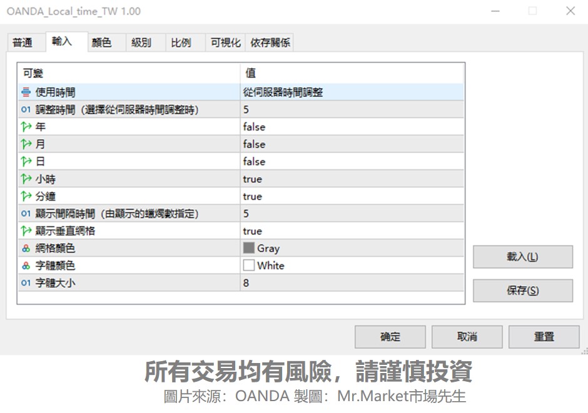Click the color icon beside 網格顏色
This screenshot has height=413, width=588.
pyautogui.click(x=26, y=248)
